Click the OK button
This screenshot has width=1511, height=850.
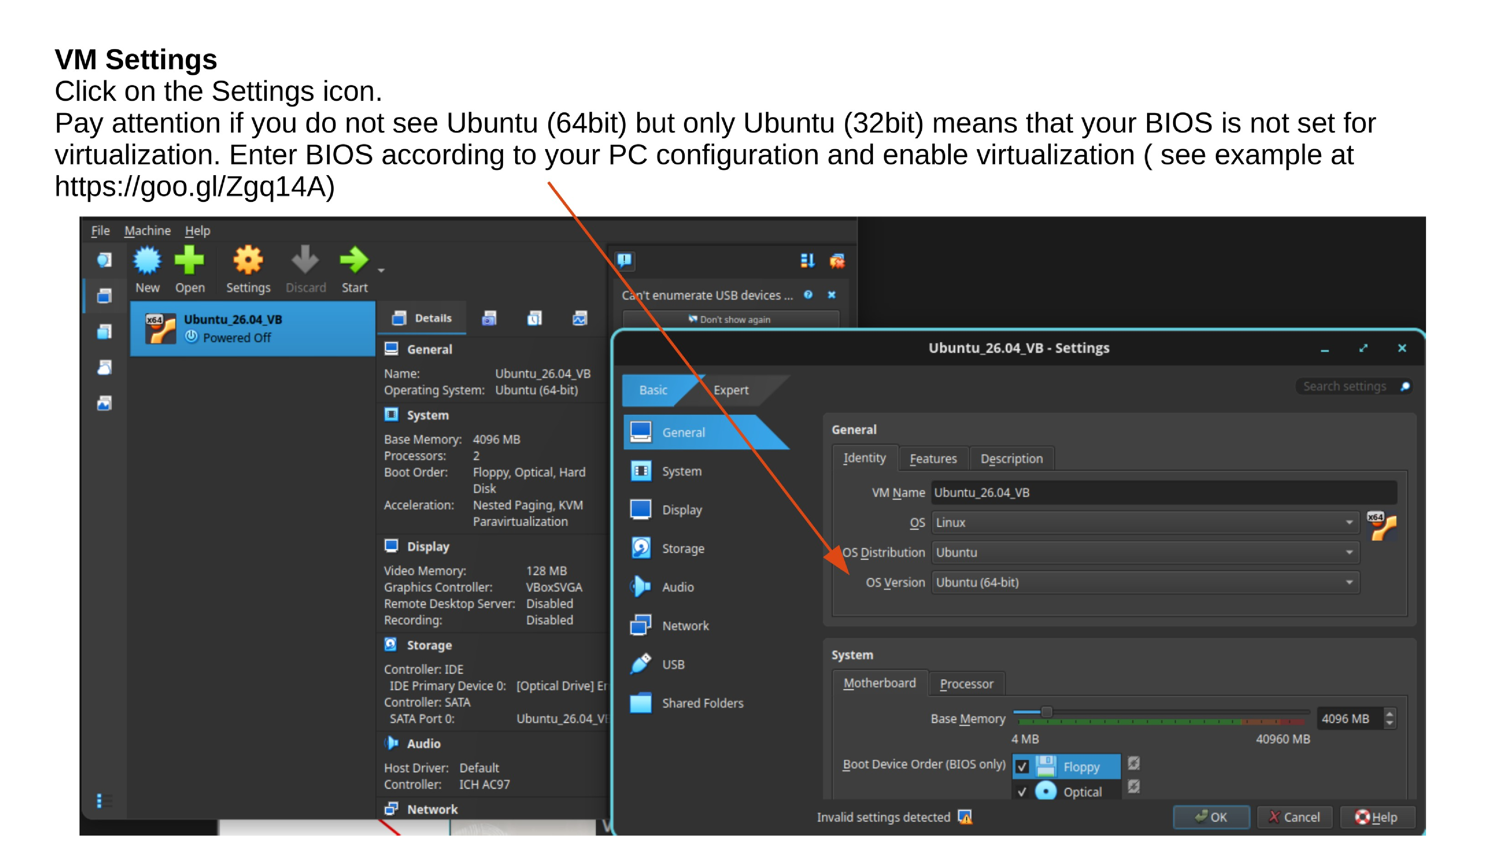click(1211, 817)
